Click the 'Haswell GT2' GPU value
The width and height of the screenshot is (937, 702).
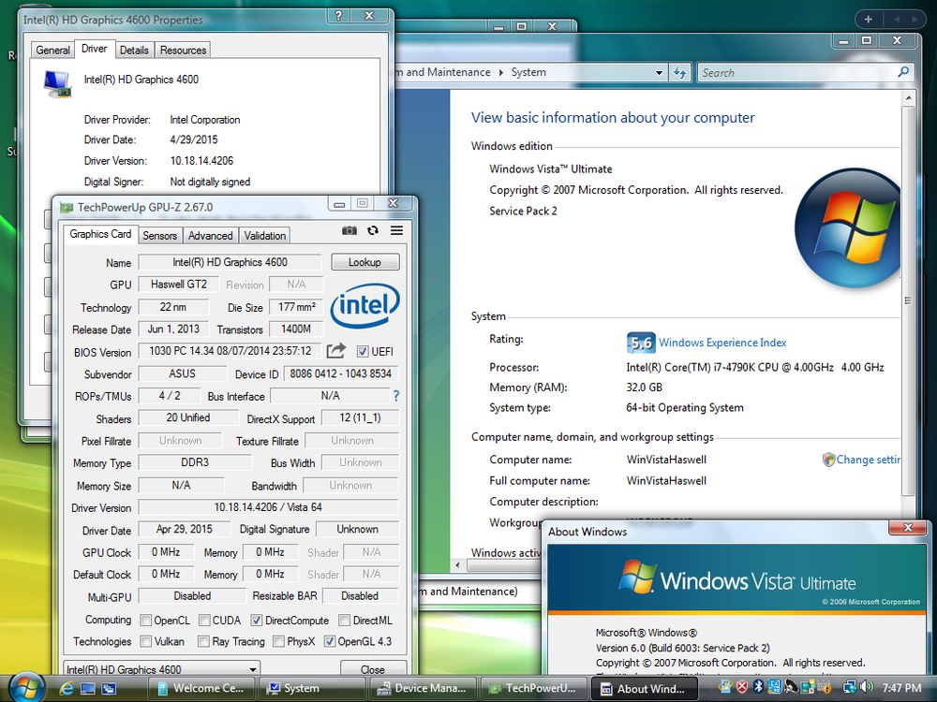click(179, 285)
